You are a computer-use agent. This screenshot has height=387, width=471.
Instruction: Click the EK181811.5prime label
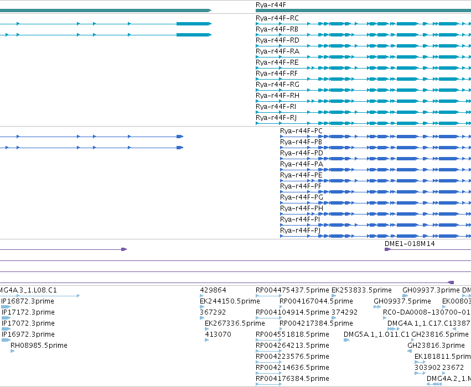point(443,357)
